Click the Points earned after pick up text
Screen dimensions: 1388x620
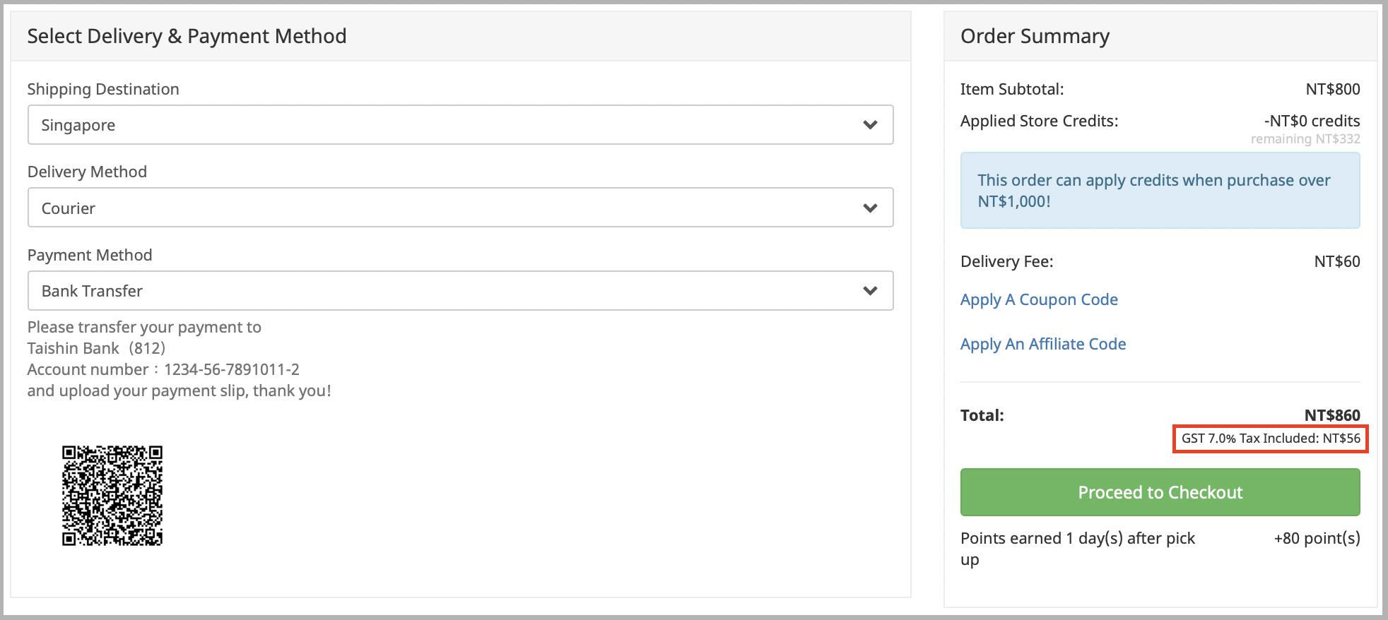pyautogui.click(x=1078, y=549)
